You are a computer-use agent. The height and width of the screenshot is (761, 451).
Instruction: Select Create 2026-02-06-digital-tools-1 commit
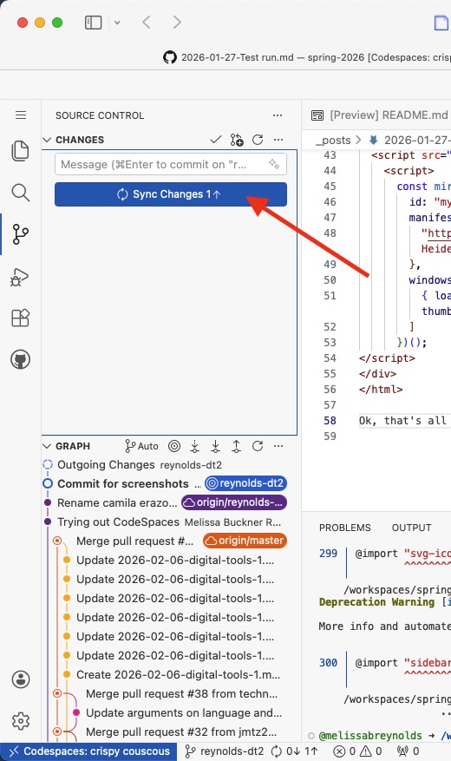click(x=170, y=674)
